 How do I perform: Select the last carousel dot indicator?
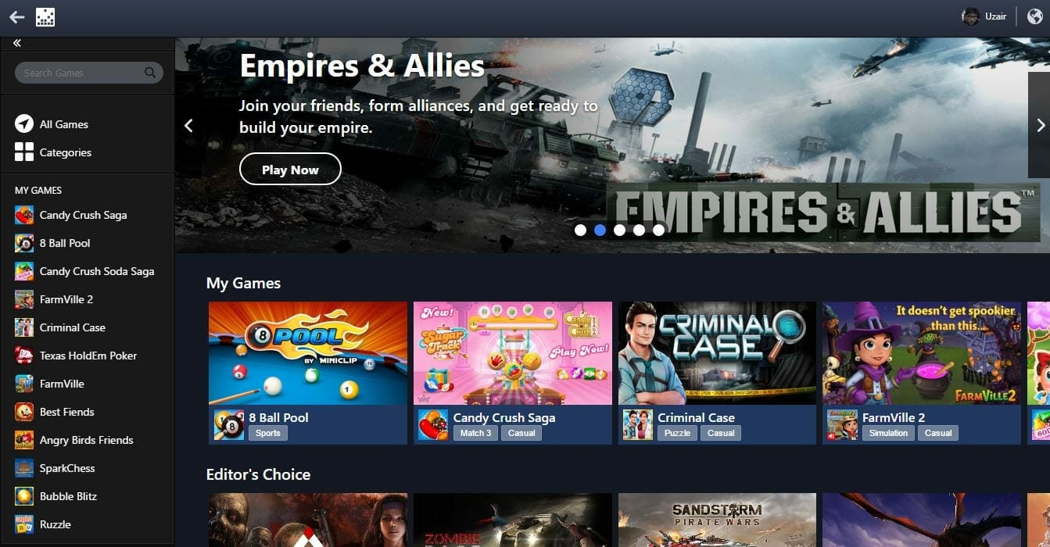pos(658,230)
